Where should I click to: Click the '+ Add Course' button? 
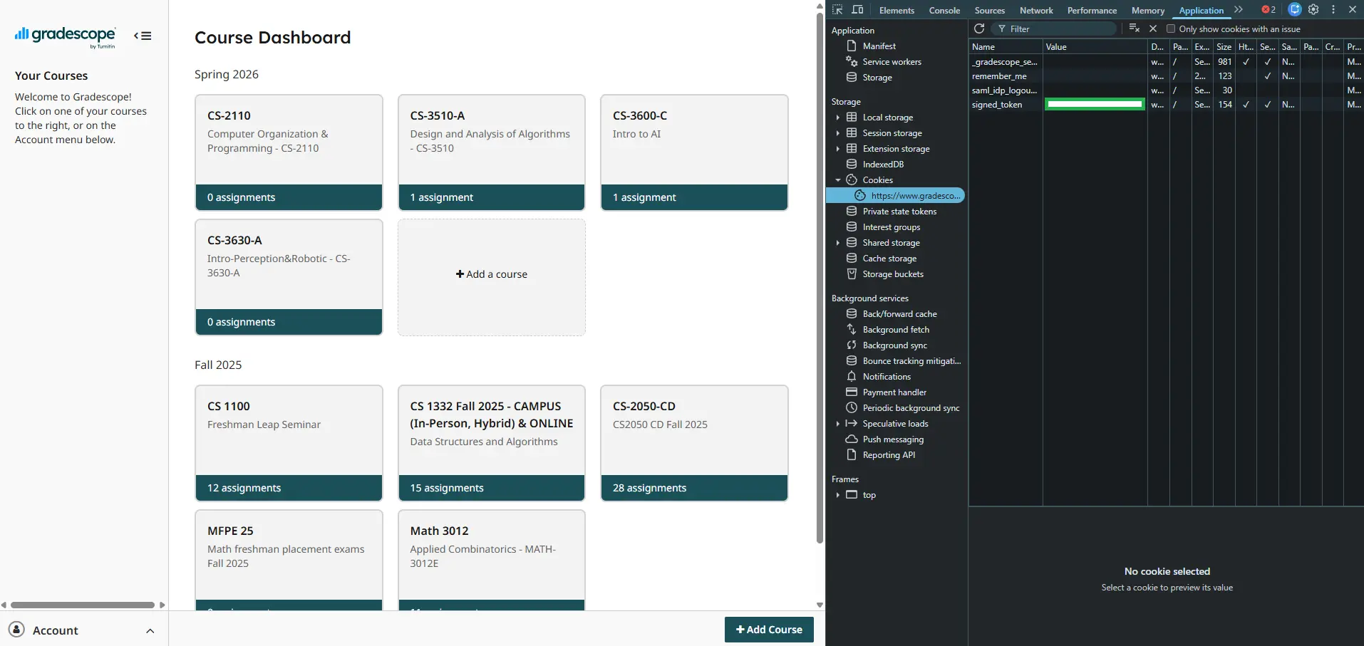tap(769, 630)
